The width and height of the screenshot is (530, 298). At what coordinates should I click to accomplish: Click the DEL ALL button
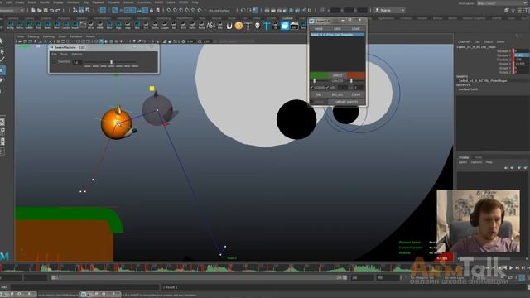(337, 94)
